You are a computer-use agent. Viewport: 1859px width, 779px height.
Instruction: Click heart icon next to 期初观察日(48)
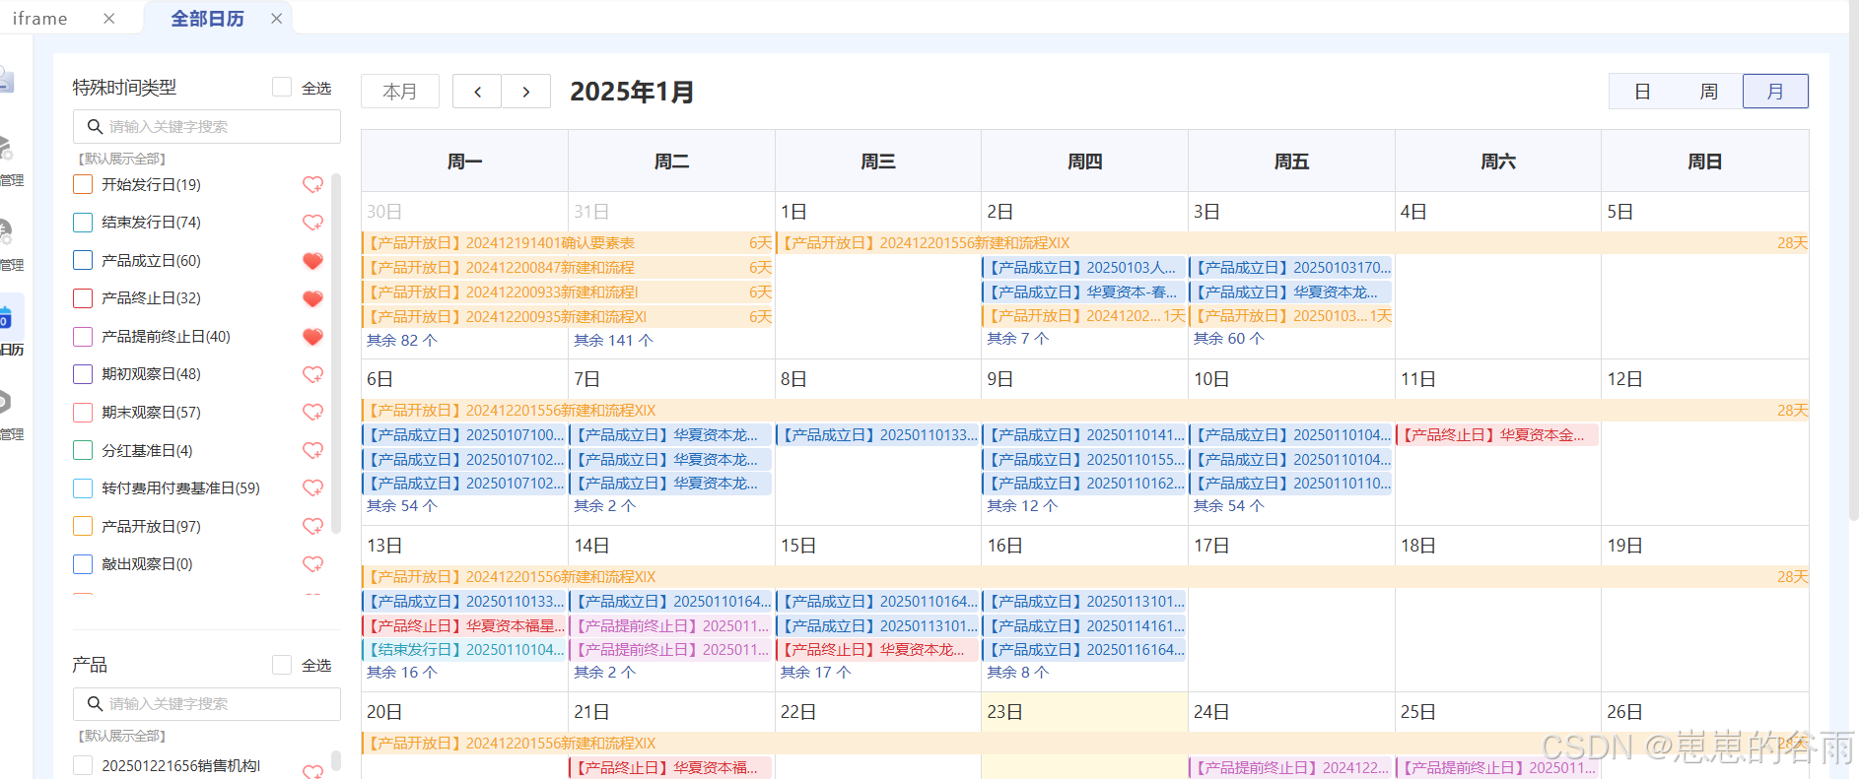click(312, 374)
